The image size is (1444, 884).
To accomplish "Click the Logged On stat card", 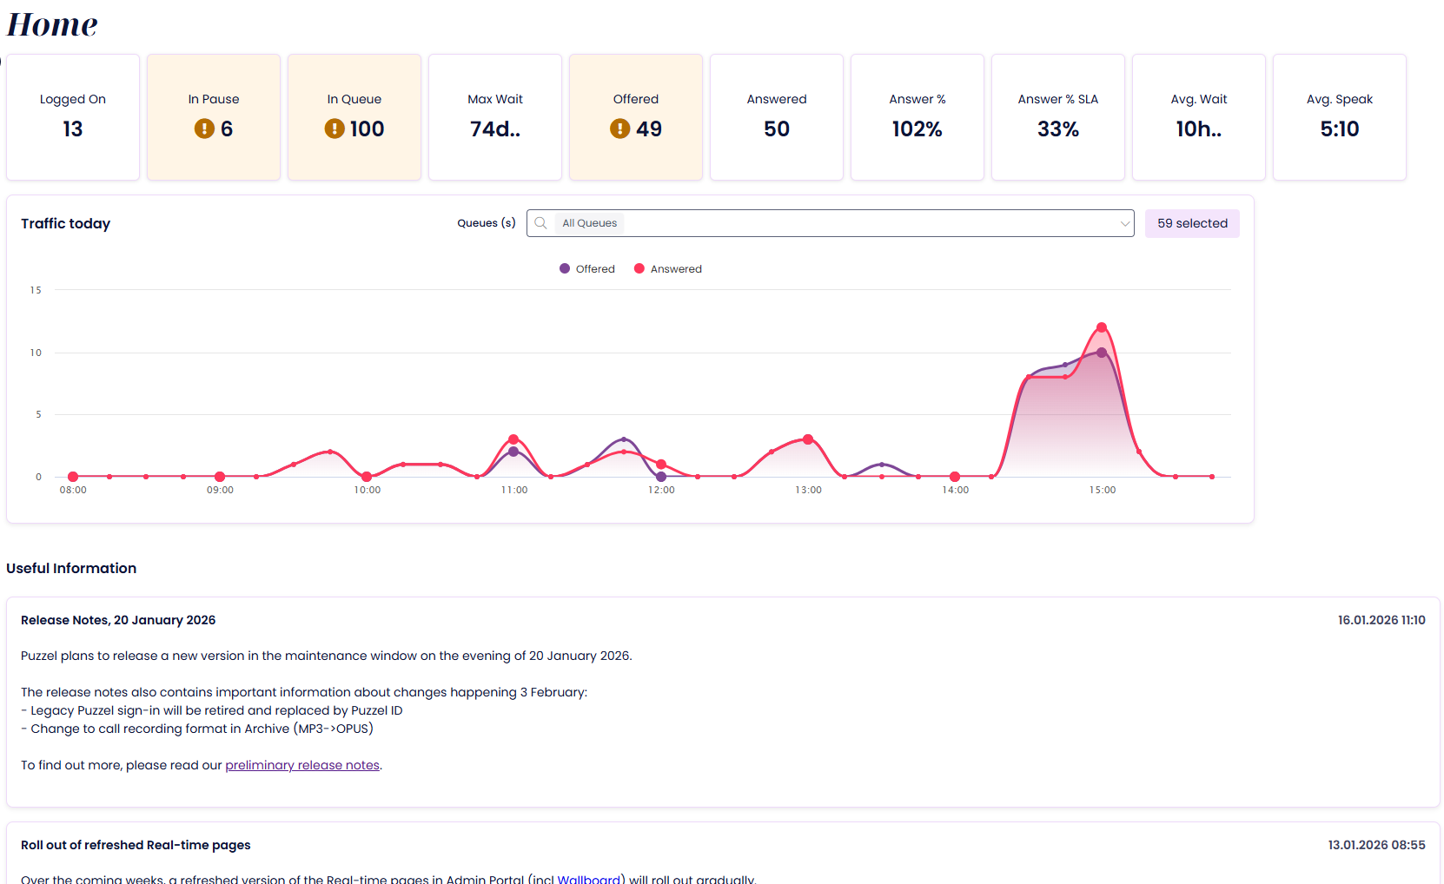I will tap(73, 117).
